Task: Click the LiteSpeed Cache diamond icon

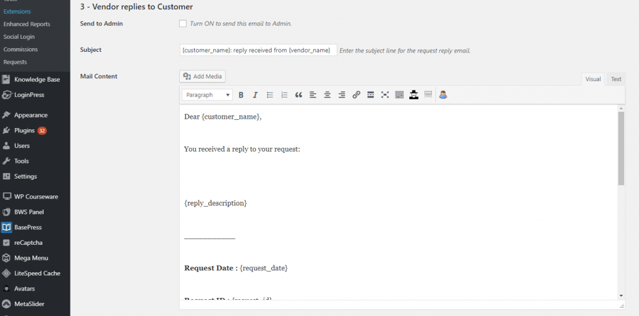Action: (6, 273)
